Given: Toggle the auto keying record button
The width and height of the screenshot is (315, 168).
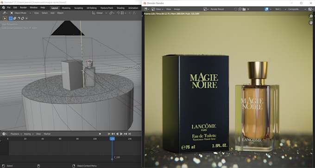Looking at the screenshot, I should coord(100,134).
